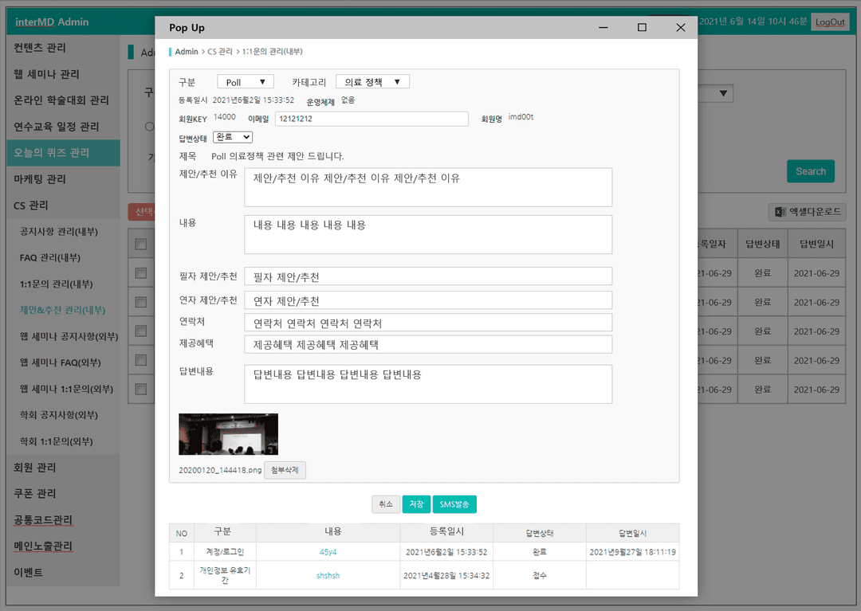Click the 저장 save button

(416, 504)
